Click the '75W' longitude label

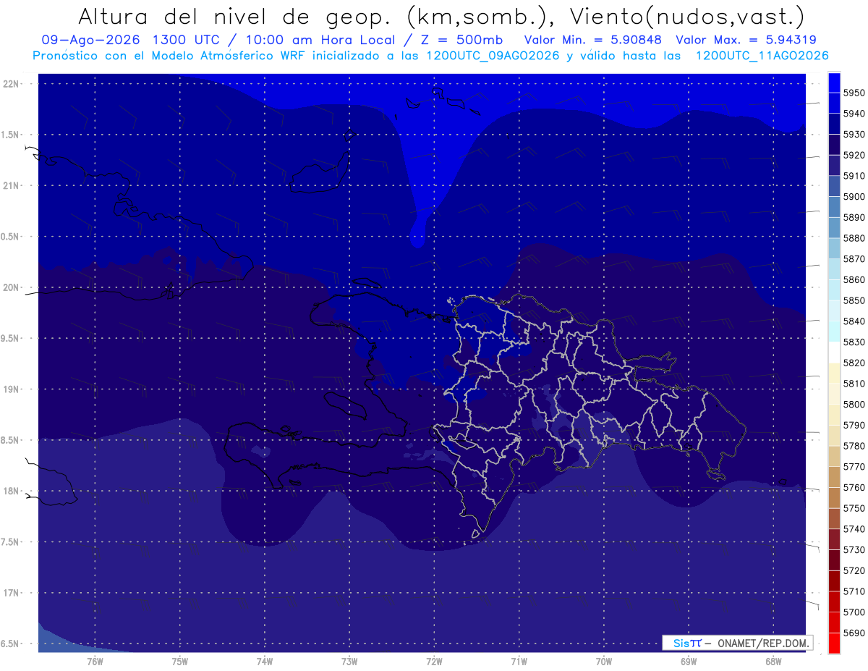click(180, 661)
